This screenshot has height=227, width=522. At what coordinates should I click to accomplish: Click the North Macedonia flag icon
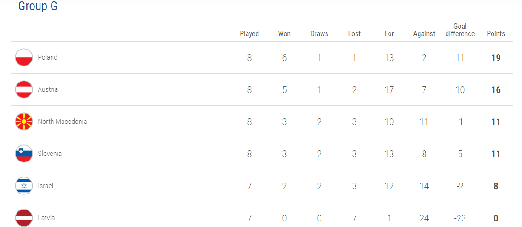(x=24, y=122)
